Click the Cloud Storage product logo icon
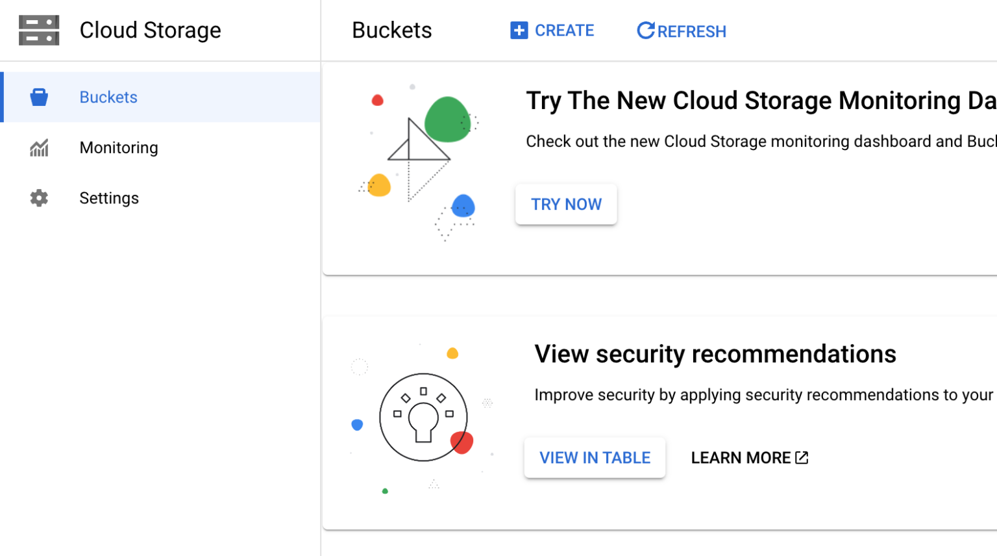Image resolution: width=997 pixels, height=556 pixels. (x=39, y=30)
